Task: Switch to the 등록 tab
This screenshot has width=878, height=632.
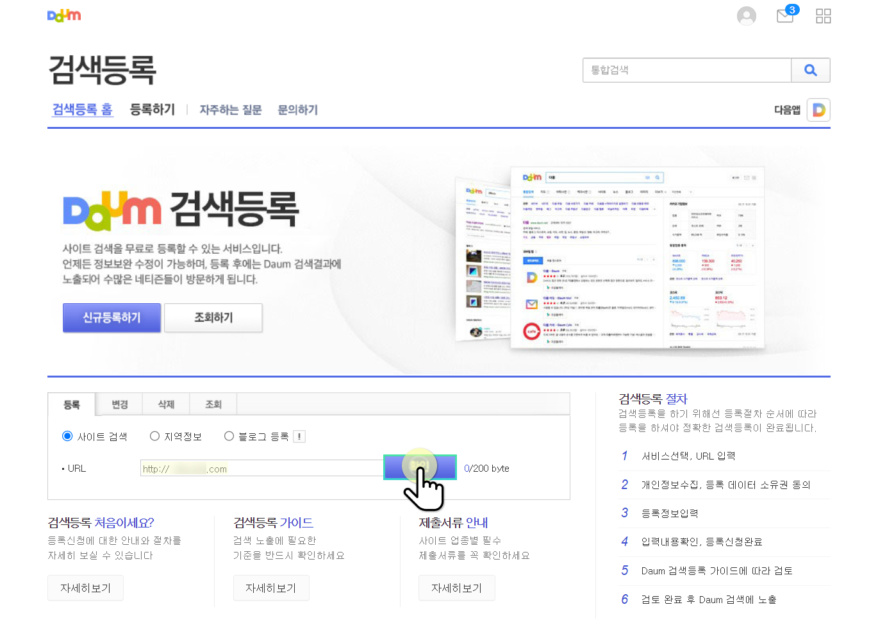Action: point(72,404)
